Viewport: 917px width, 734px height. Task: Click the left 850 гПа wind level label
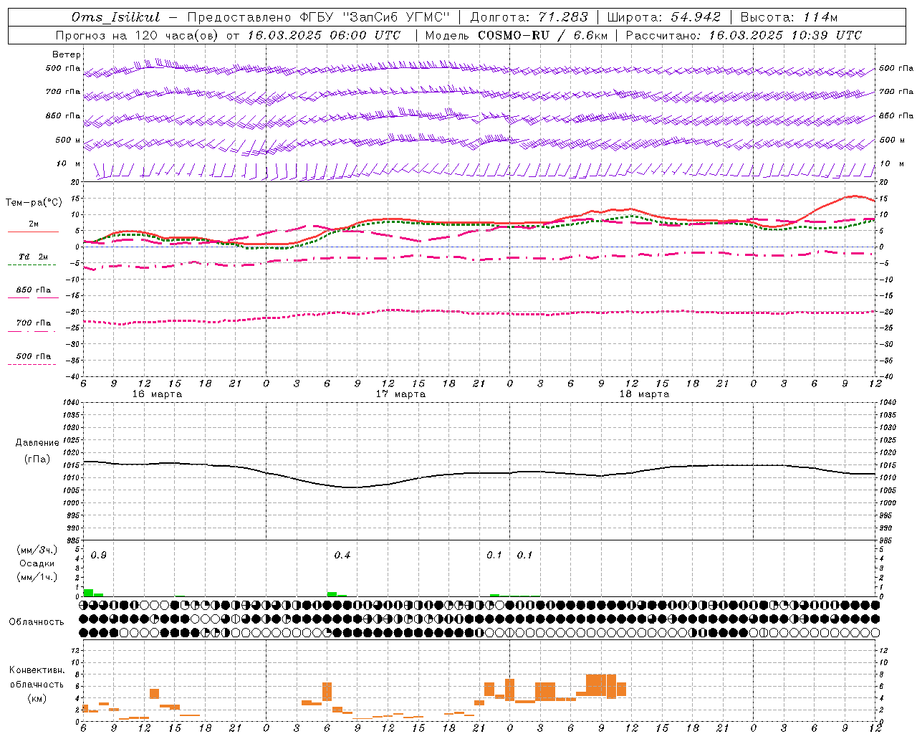coord(63,115)
